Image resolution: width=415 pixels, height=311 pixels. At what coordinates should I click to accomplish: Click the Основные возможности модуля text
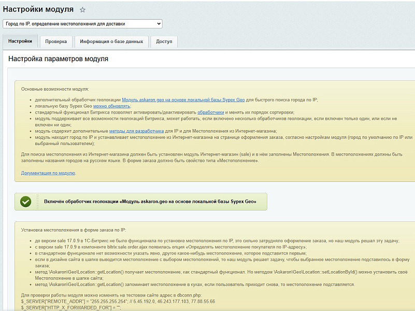point(55,89)
